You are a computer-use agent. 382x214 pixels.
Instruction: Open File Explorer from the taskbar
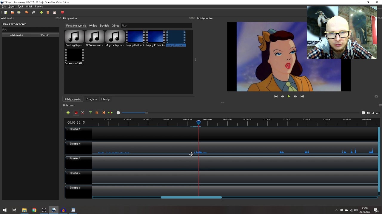24,210
